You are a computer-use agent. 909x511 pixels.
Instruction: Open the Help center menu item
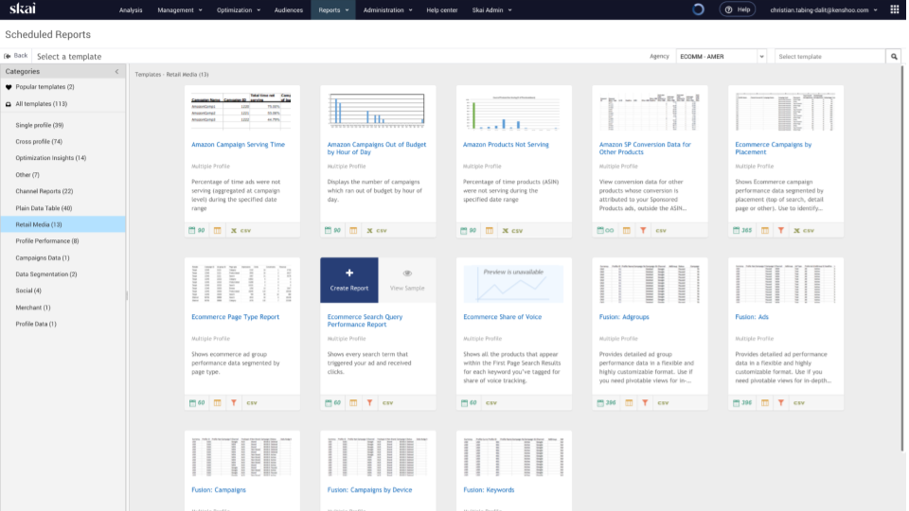(x=442, y=9)
